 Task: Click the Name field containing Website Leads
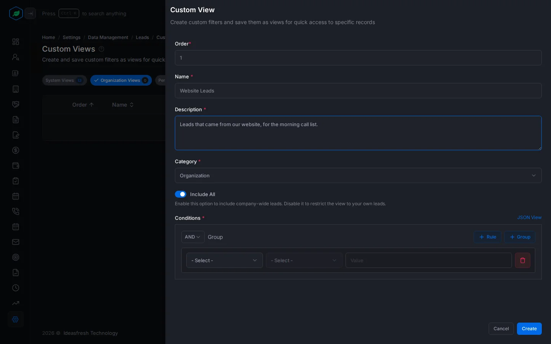(x=358, y=91)
